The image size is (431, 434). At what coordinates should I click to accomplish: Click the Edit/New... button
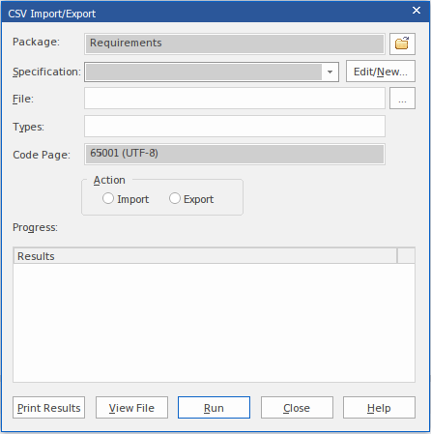tap(381, 72)
